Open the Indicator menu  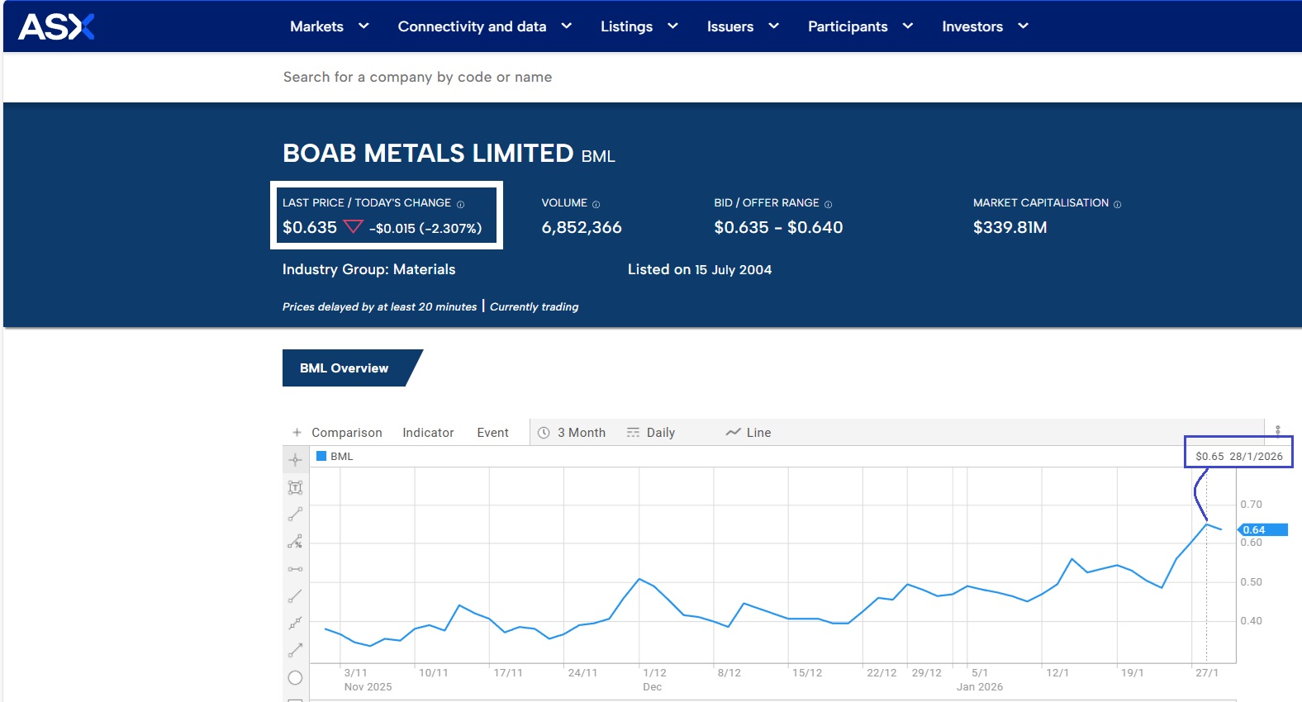pyautogui.click(x=428, y=433)
